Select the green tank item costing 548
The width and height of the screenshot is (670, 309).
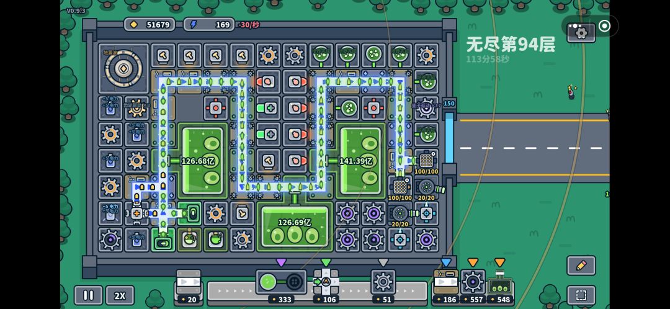pyautogui.click(x=500, y=287)
